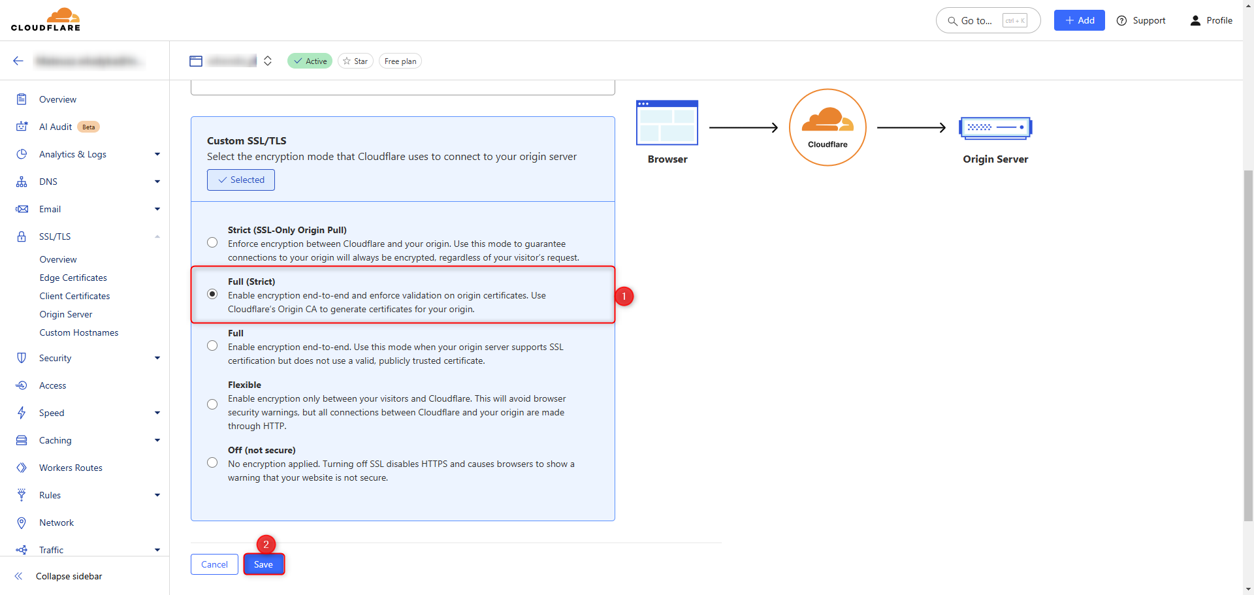Expand the Analytics & Logs dropdown arrow

coord(157,154)
